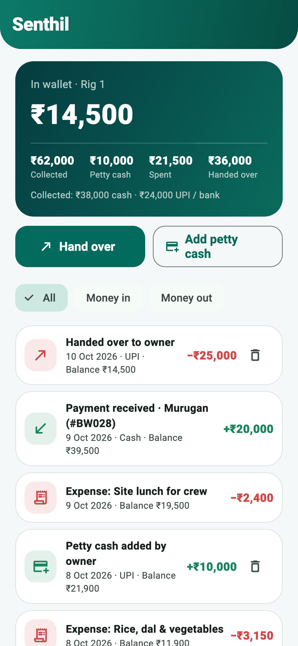Screen dimensions: 298x646
Task: Tap the red hand-over arrow icon
Action: tap(40, 355)
